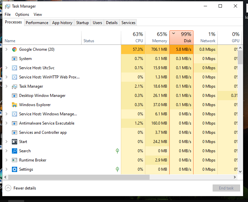Open the Startup tab
This screenshot has height=202, width=248.
pos(82,23)
